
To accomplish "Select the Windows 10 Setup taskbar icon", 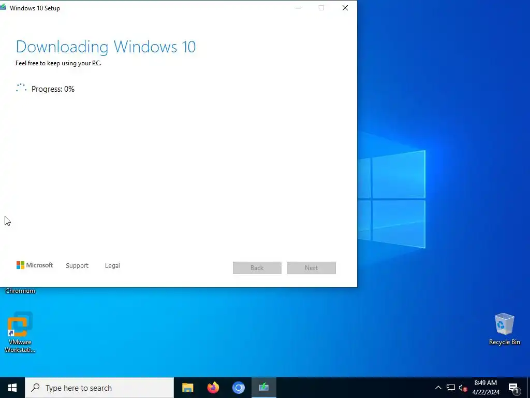I will [263, 388].
